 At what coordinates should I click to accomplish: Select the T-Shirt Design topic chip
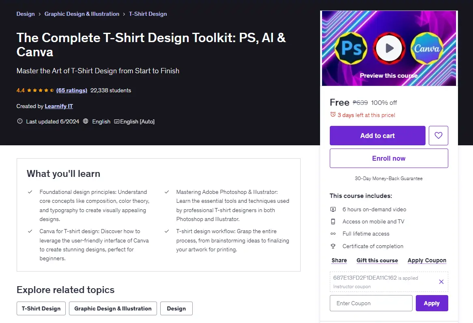(41, 308)
